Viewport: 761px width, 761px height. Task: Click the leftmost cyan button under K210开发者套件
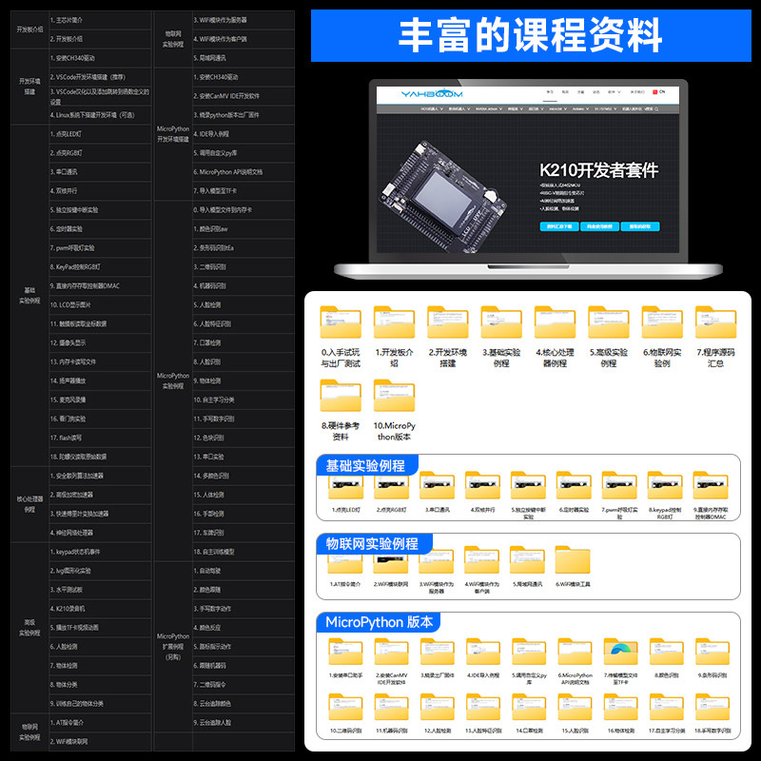559,226
